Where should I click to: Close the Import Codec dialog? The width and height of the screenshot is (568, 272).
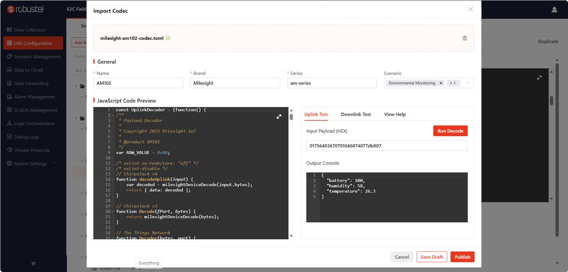470,9
